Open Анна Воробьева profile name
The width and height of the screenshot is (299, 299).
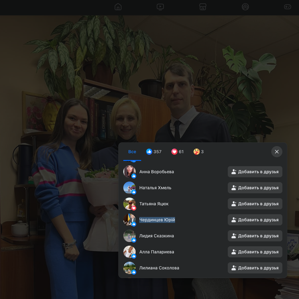tap(157, 172)
